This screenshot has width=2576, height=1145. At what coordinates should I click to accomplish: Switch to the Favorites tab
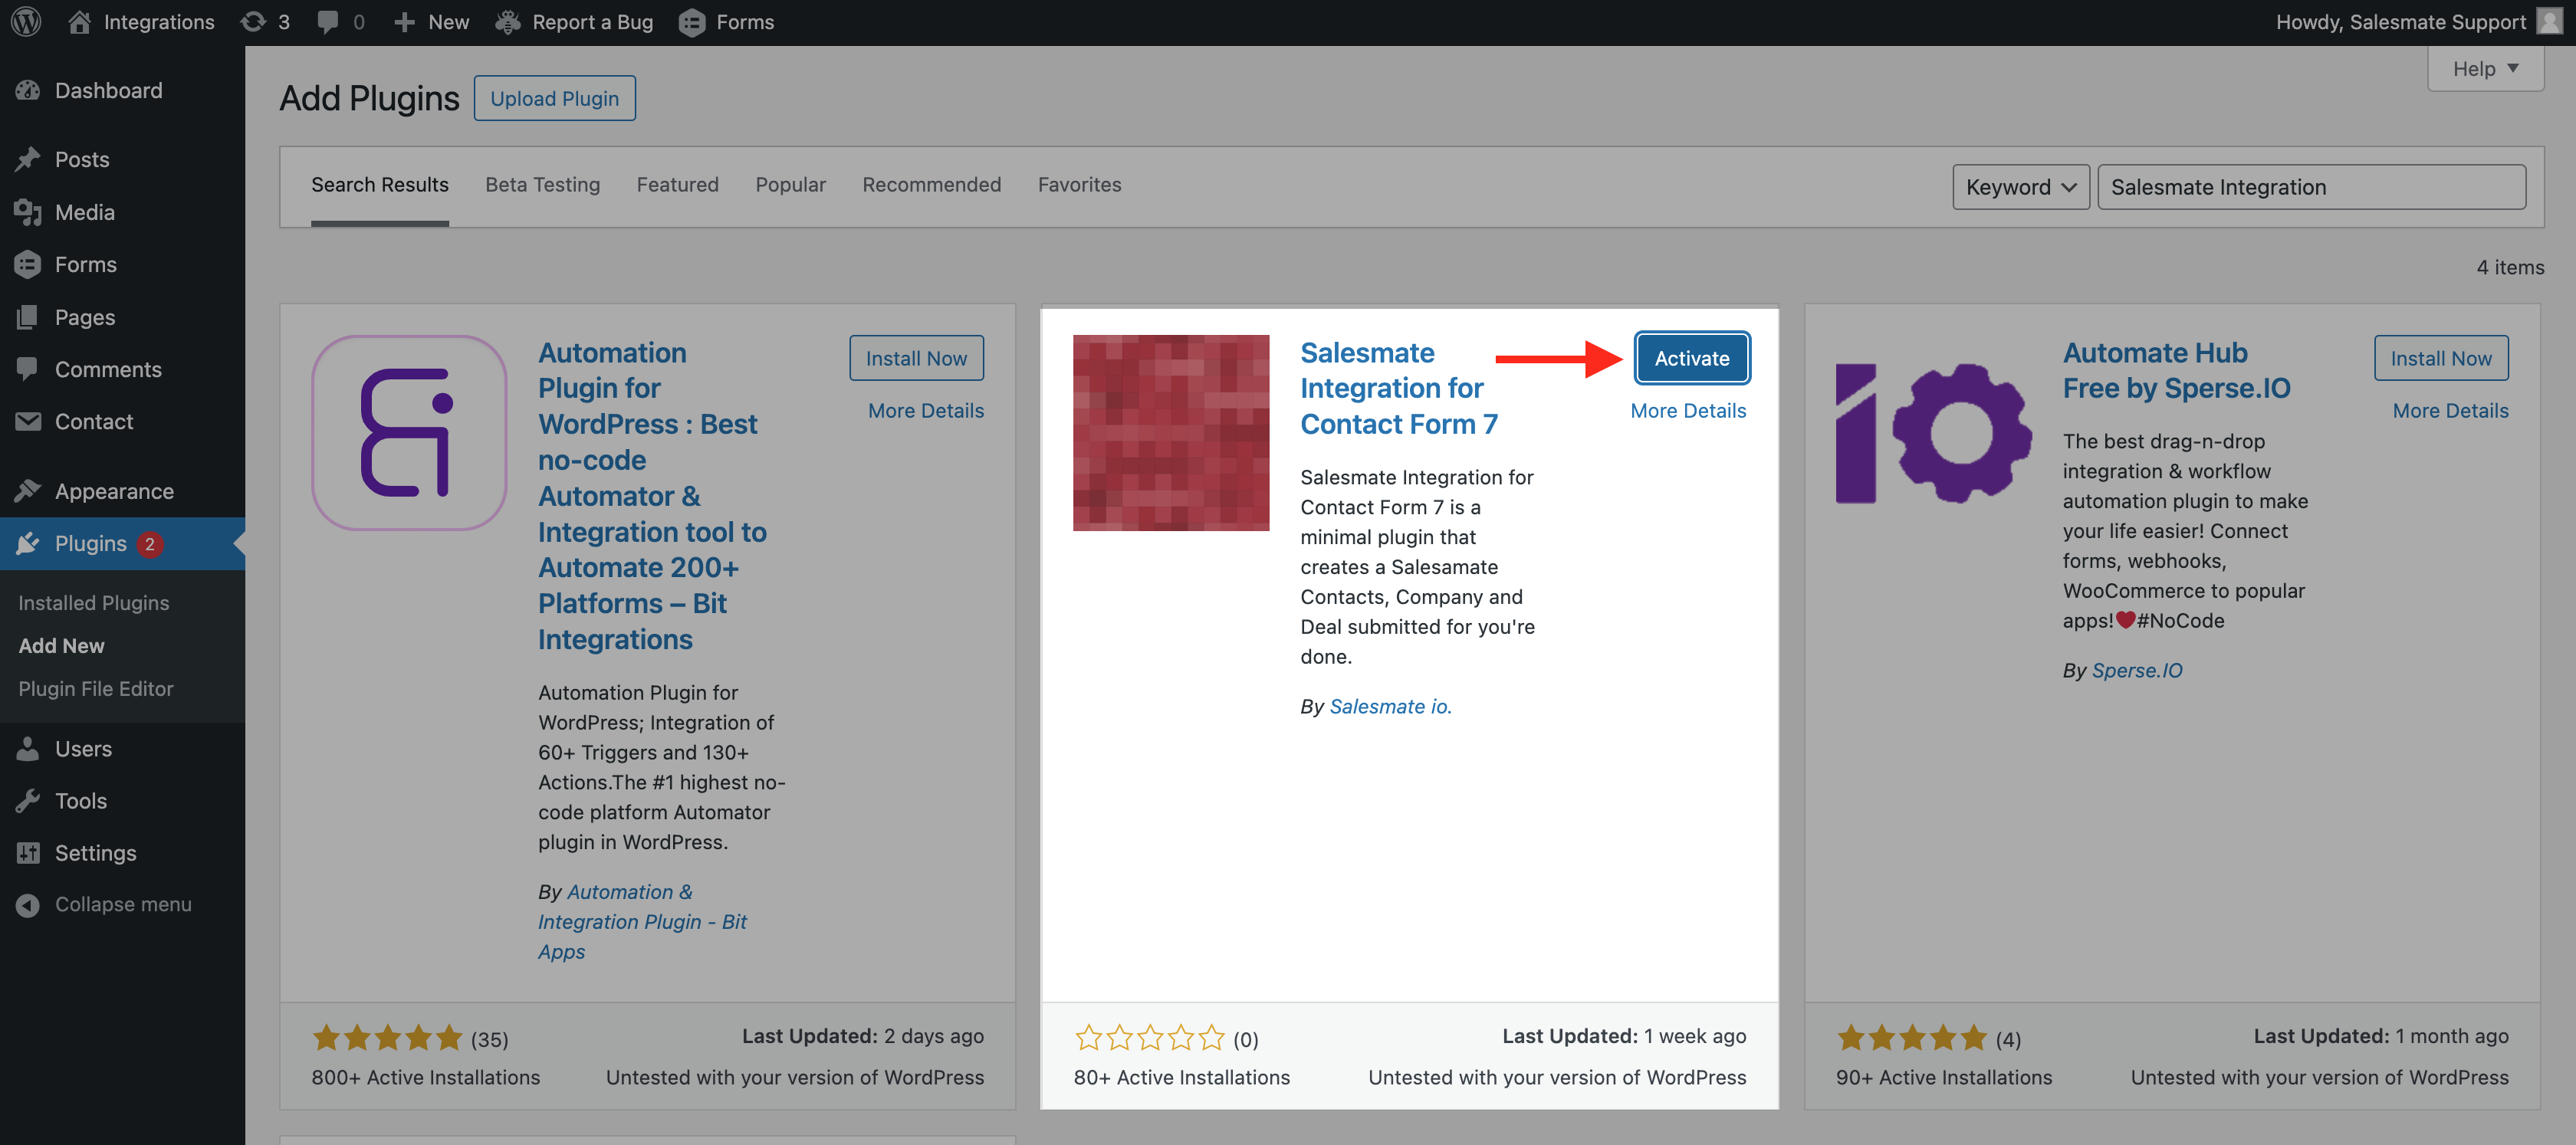click(1080, 185)
